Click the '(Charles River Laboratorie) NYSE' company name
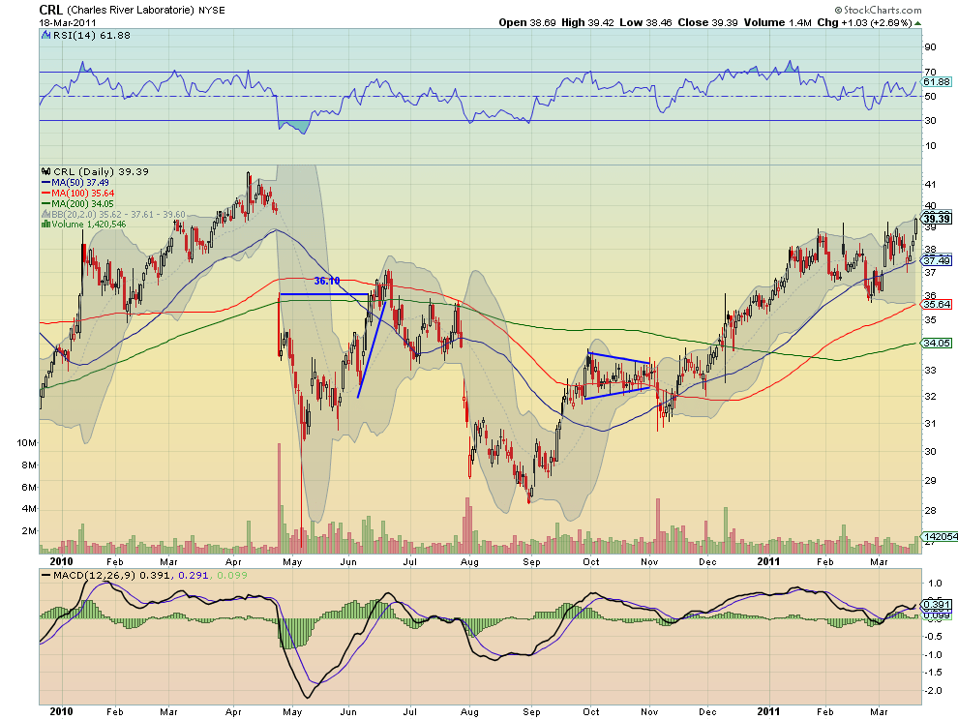This screenshot has height=720, width=958. click(145, 11)
